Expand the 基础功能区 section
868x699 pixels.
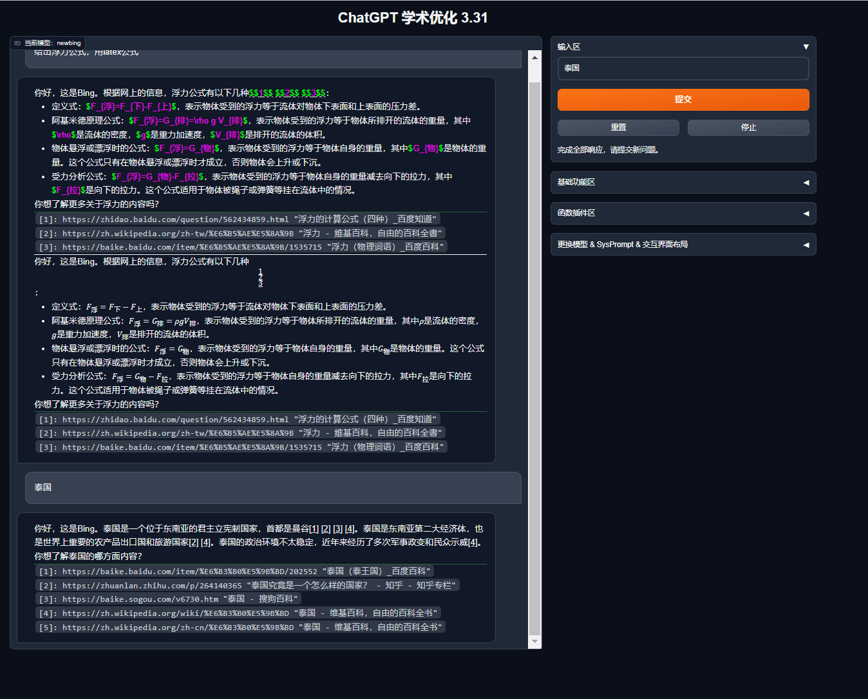683,182
